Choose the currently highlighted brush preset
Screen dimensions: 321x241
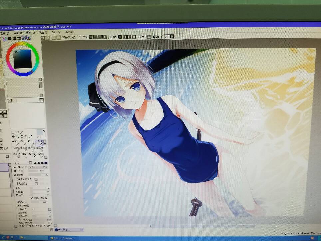click(x=39, y=143)
